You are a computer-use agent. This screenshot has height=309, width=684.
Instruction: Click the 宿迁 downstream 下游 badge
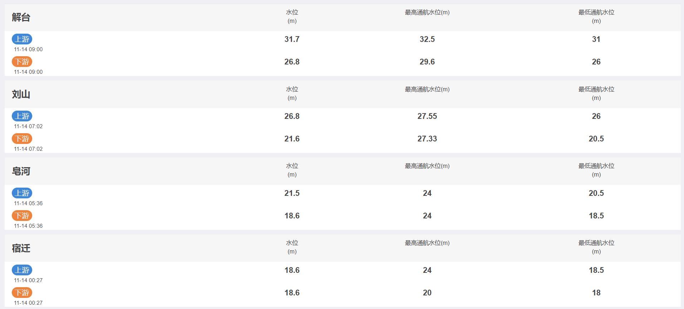pyautogui.click(x=22, y=293)
